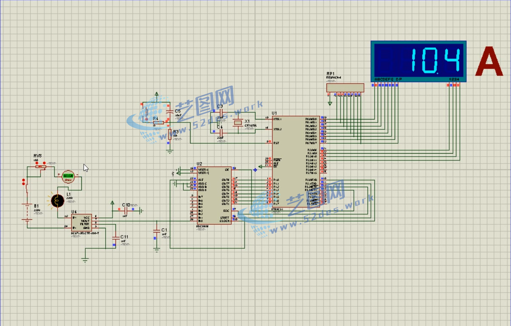Image resolution: width=511 pixels, height=326 pixels.
Task: Click the 'R4' label
Action: click(156, 119)
